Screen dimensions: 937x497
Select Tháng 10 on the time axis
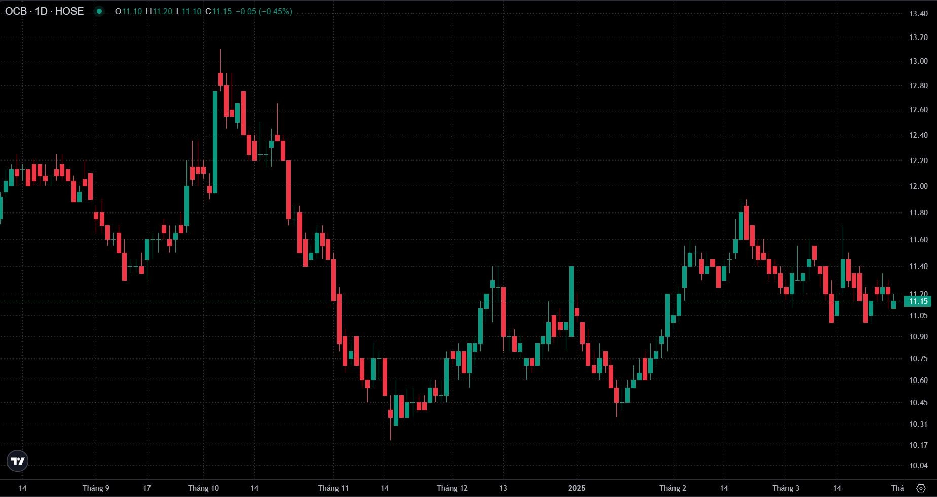click(203, 488)
